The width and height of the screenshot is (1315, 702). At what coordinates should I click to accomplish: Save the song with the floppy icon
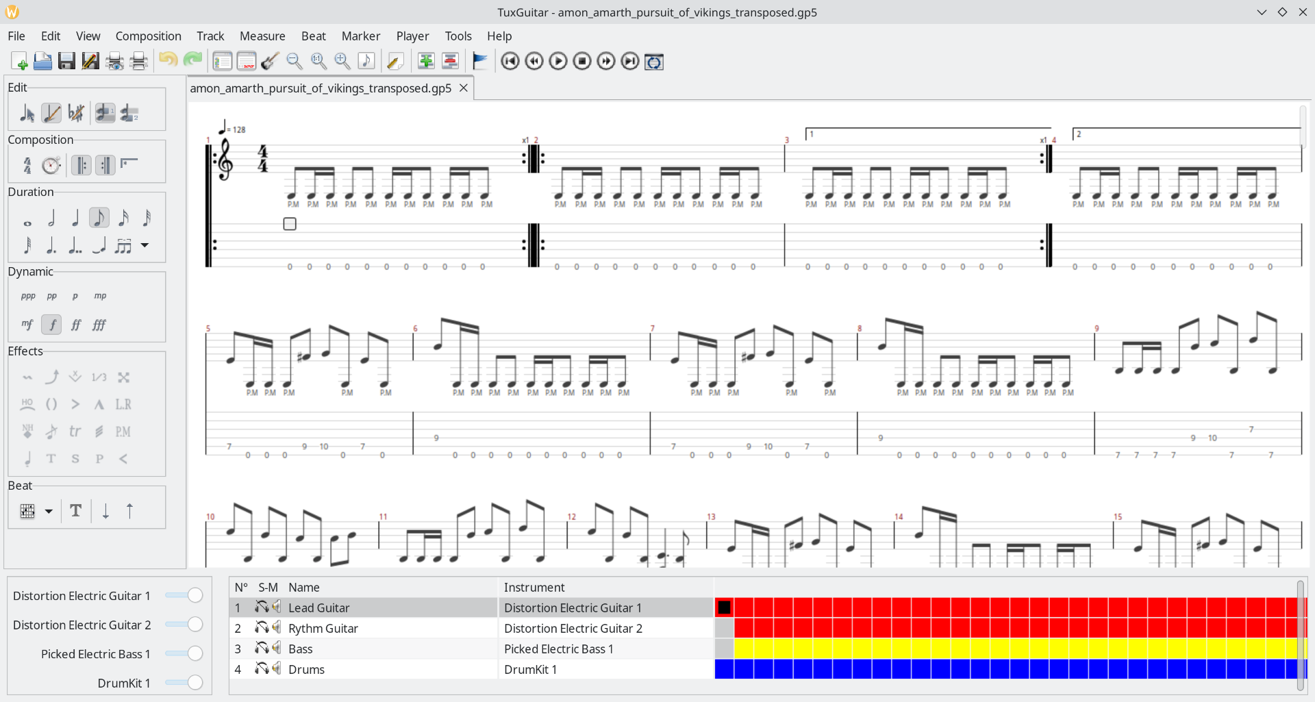click(x=66, y=62)
